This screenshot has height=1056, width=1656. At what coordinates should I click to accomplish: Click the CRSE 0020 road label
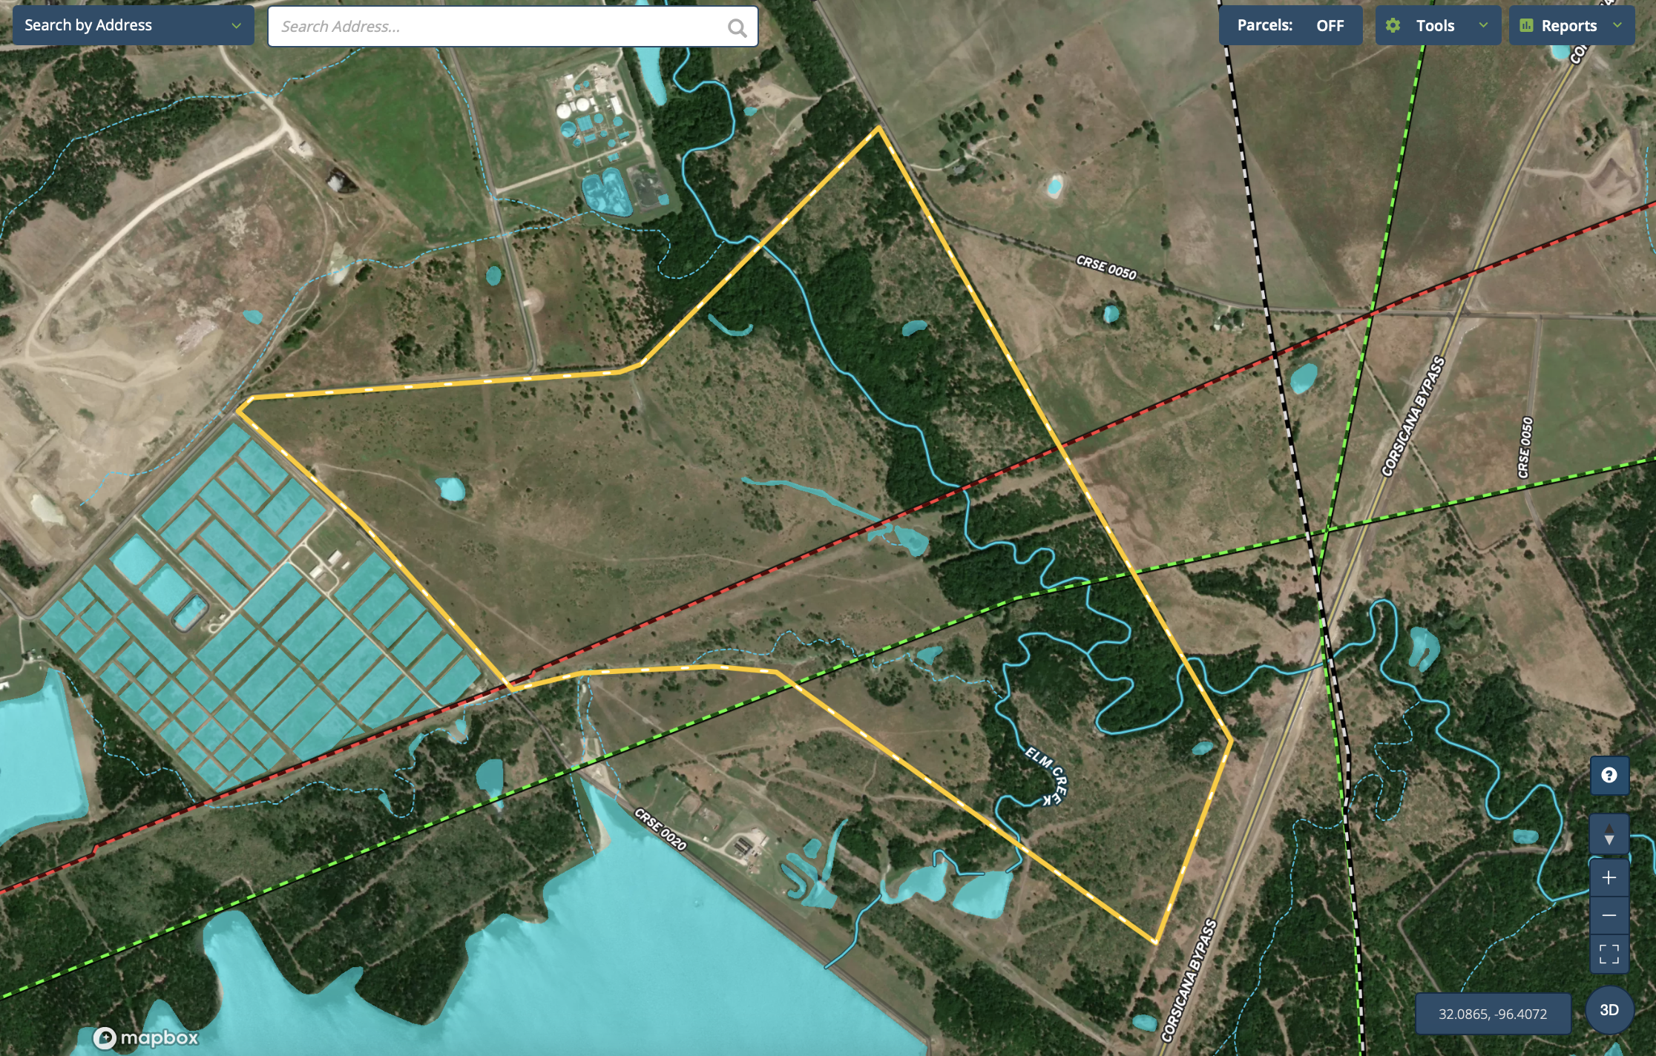coord(660,829)
